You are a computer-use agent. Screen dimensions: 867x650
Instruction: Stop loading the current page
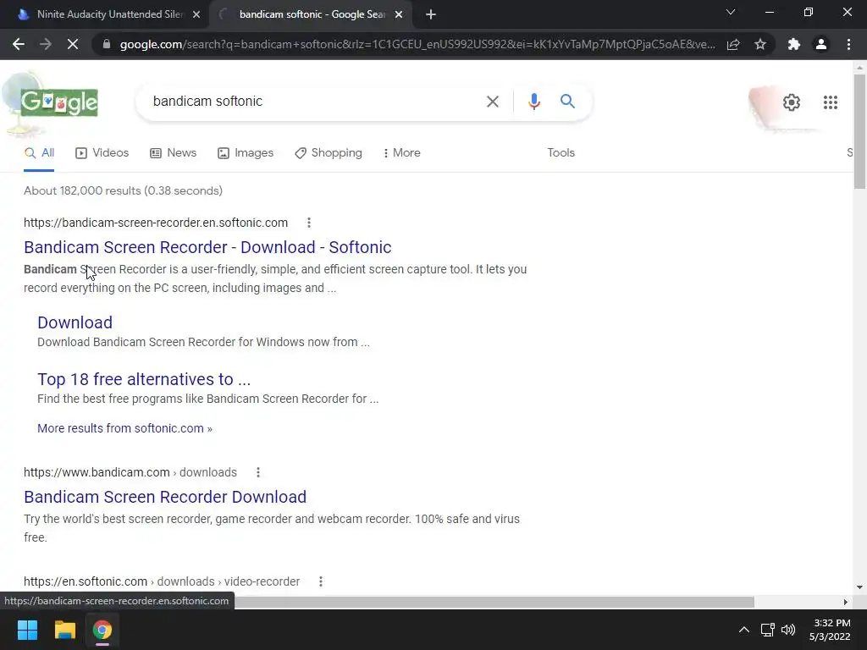(x=73, y=44)
